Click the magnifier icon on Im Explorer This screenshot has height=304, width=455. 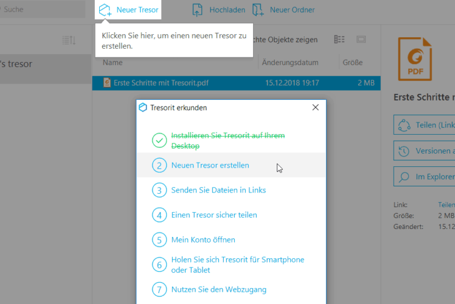point(404,177)
